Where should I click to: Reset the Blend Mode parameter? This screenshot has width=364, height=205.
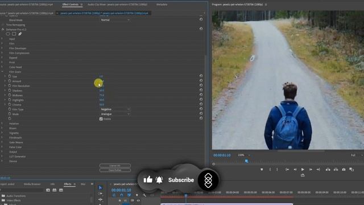pos(201,19)
